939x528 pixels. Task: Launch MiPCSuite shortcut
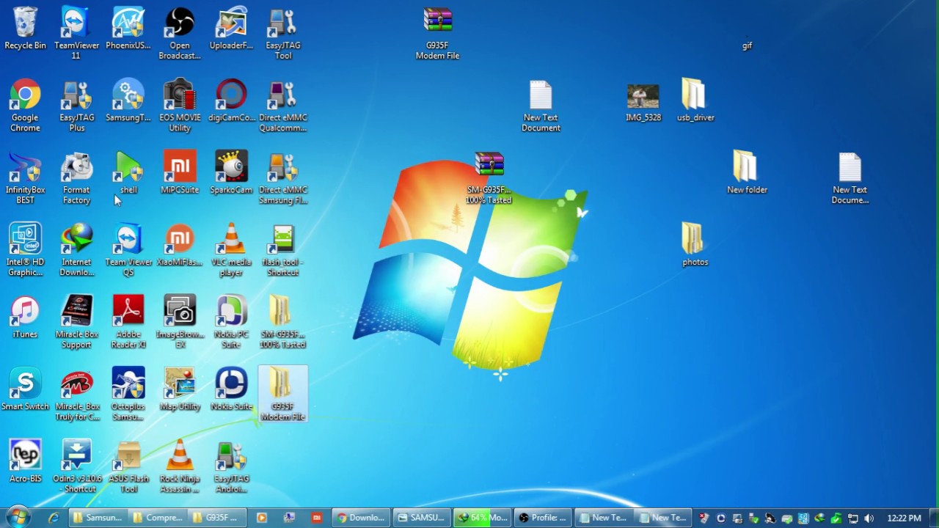coord(180,173)
